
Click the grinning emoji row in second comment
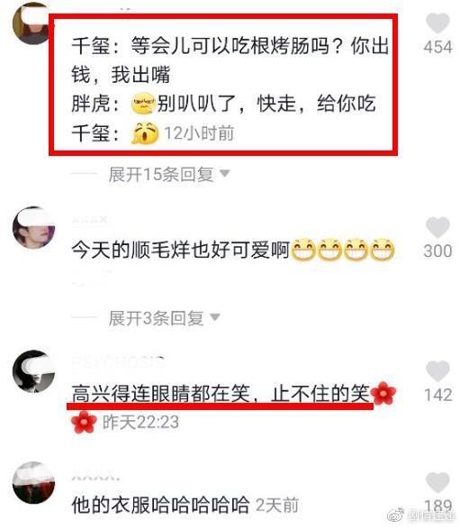[342, 251]
